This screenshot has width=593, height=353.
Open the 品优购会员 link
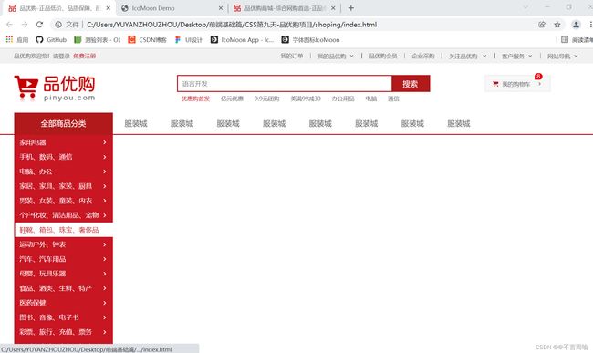point(383,56)
